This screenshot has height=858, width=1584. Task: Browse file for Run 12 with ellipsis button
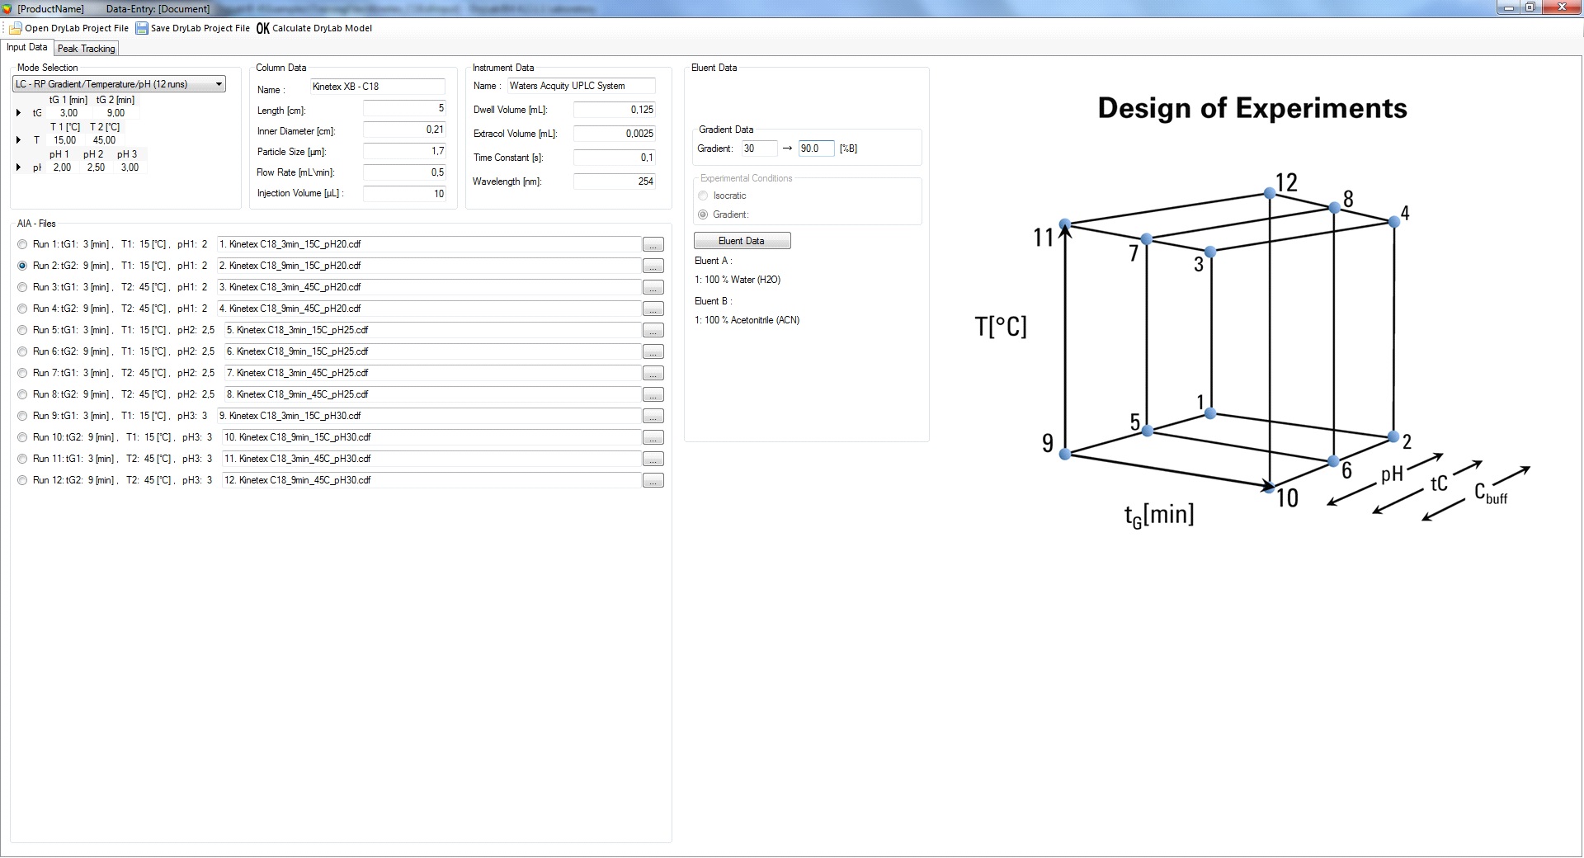click(x=653, y=481)
